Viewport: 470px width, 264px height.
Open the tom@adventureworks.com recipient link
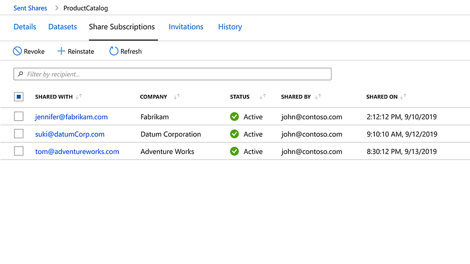tap(77, 151)
